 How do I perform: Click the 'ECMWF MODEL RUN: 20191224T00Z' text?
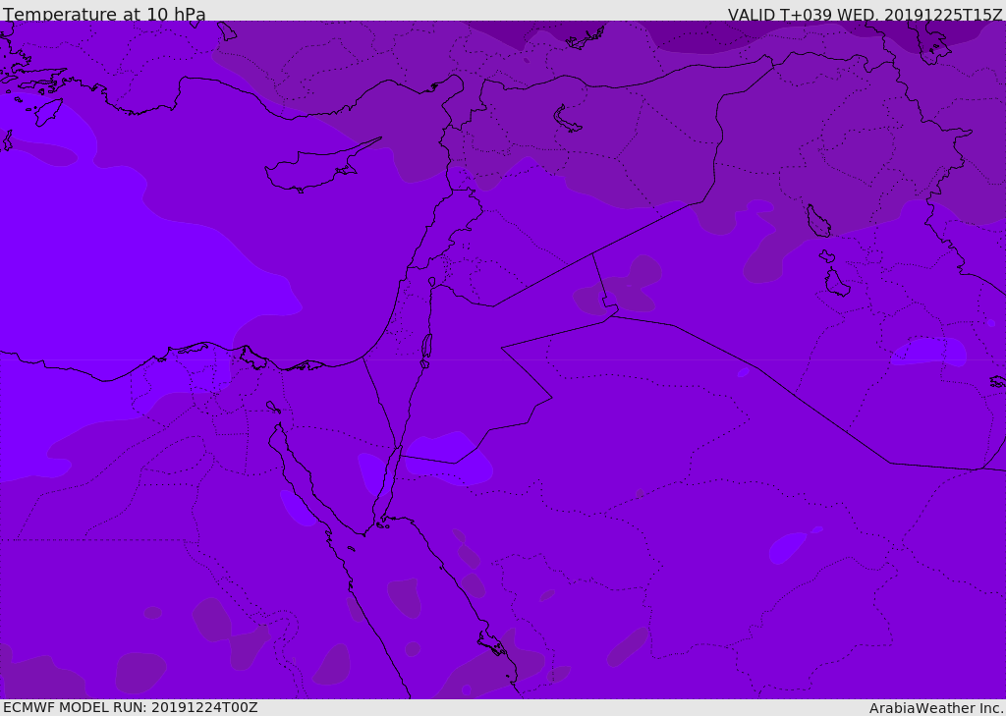click(x=131, y=707)
